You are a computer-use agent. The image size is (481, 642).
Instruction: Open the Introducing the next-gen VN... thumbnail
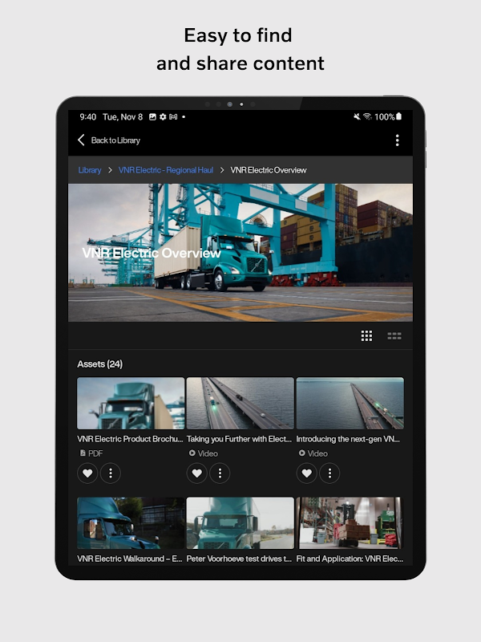pyautogui.click(x=350, y=403)
